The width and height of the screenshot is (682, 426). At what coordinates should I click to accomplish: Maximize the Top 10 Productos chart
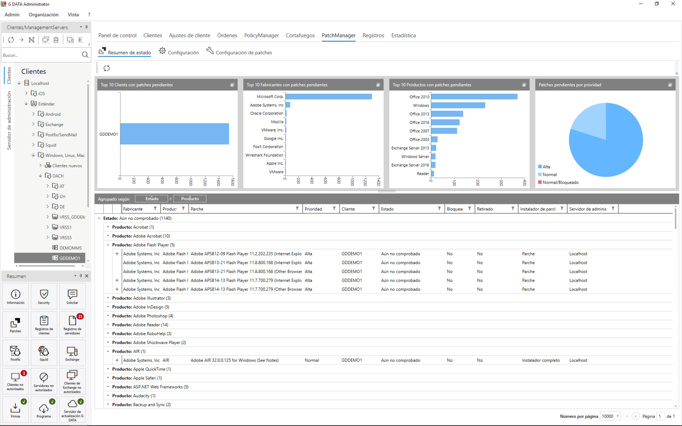click(524, 85)
